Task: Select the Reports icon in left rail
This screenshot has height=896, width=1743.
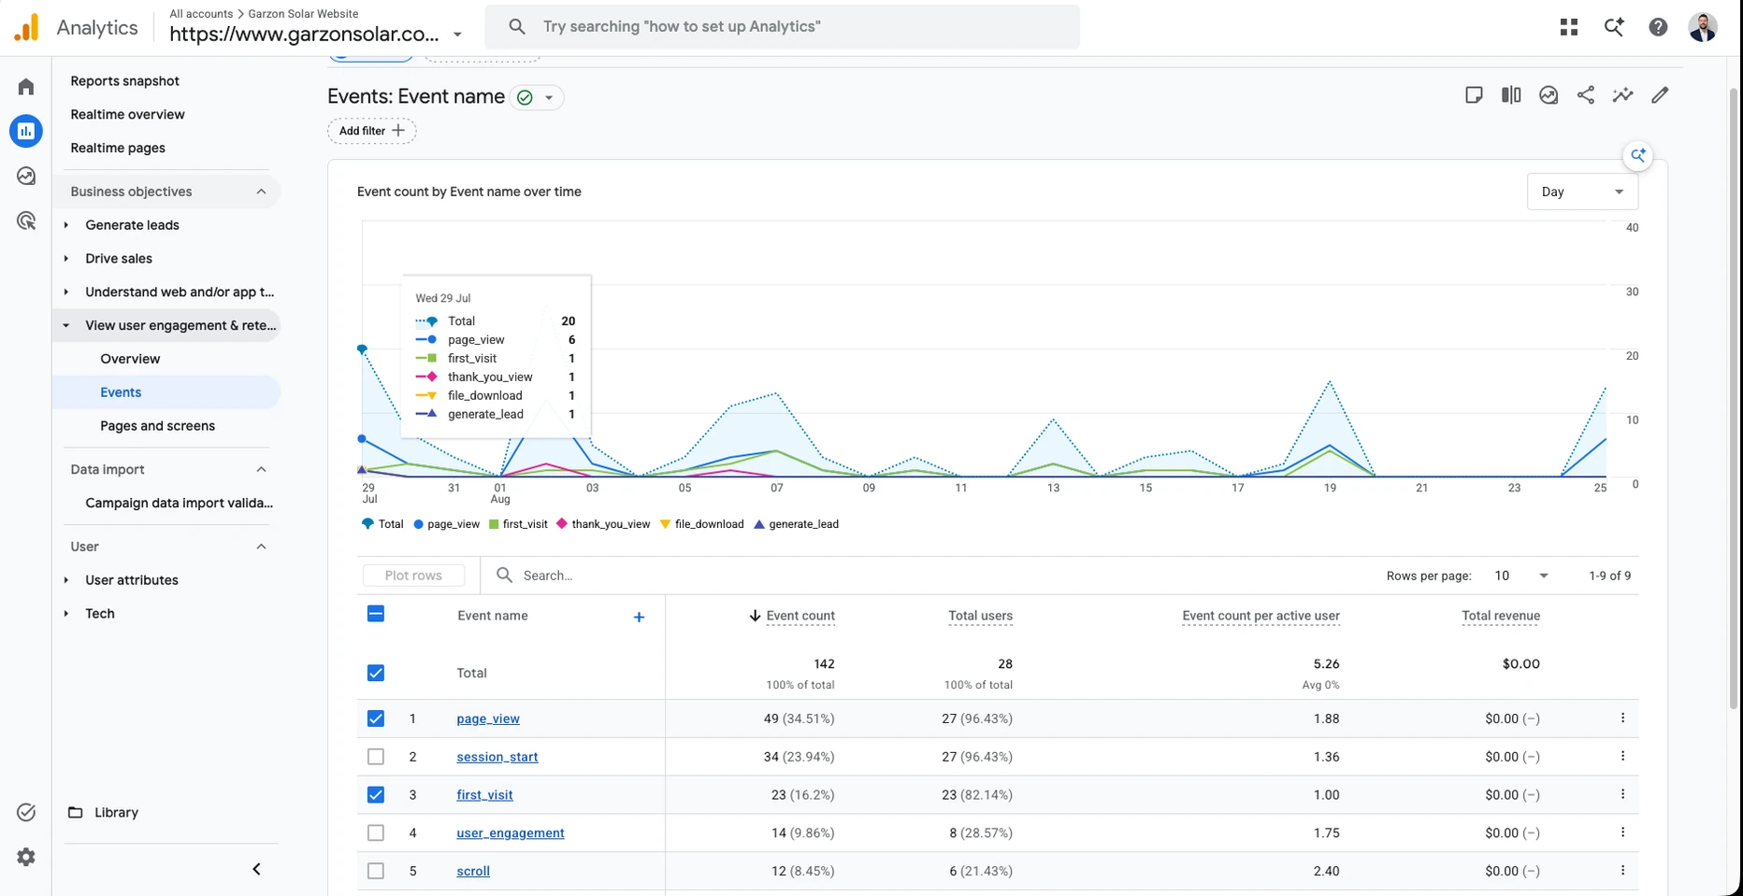Action: click(26, 131)
